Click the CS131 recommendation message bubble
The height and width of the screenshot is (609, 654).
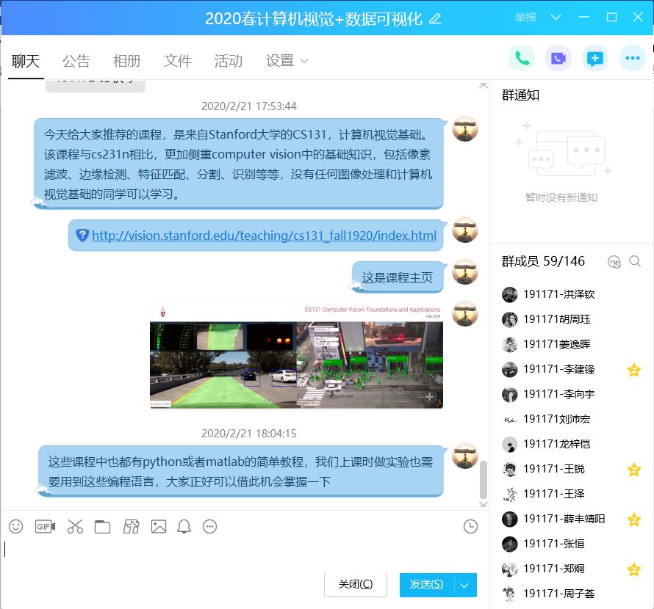[x=238, y=164]
